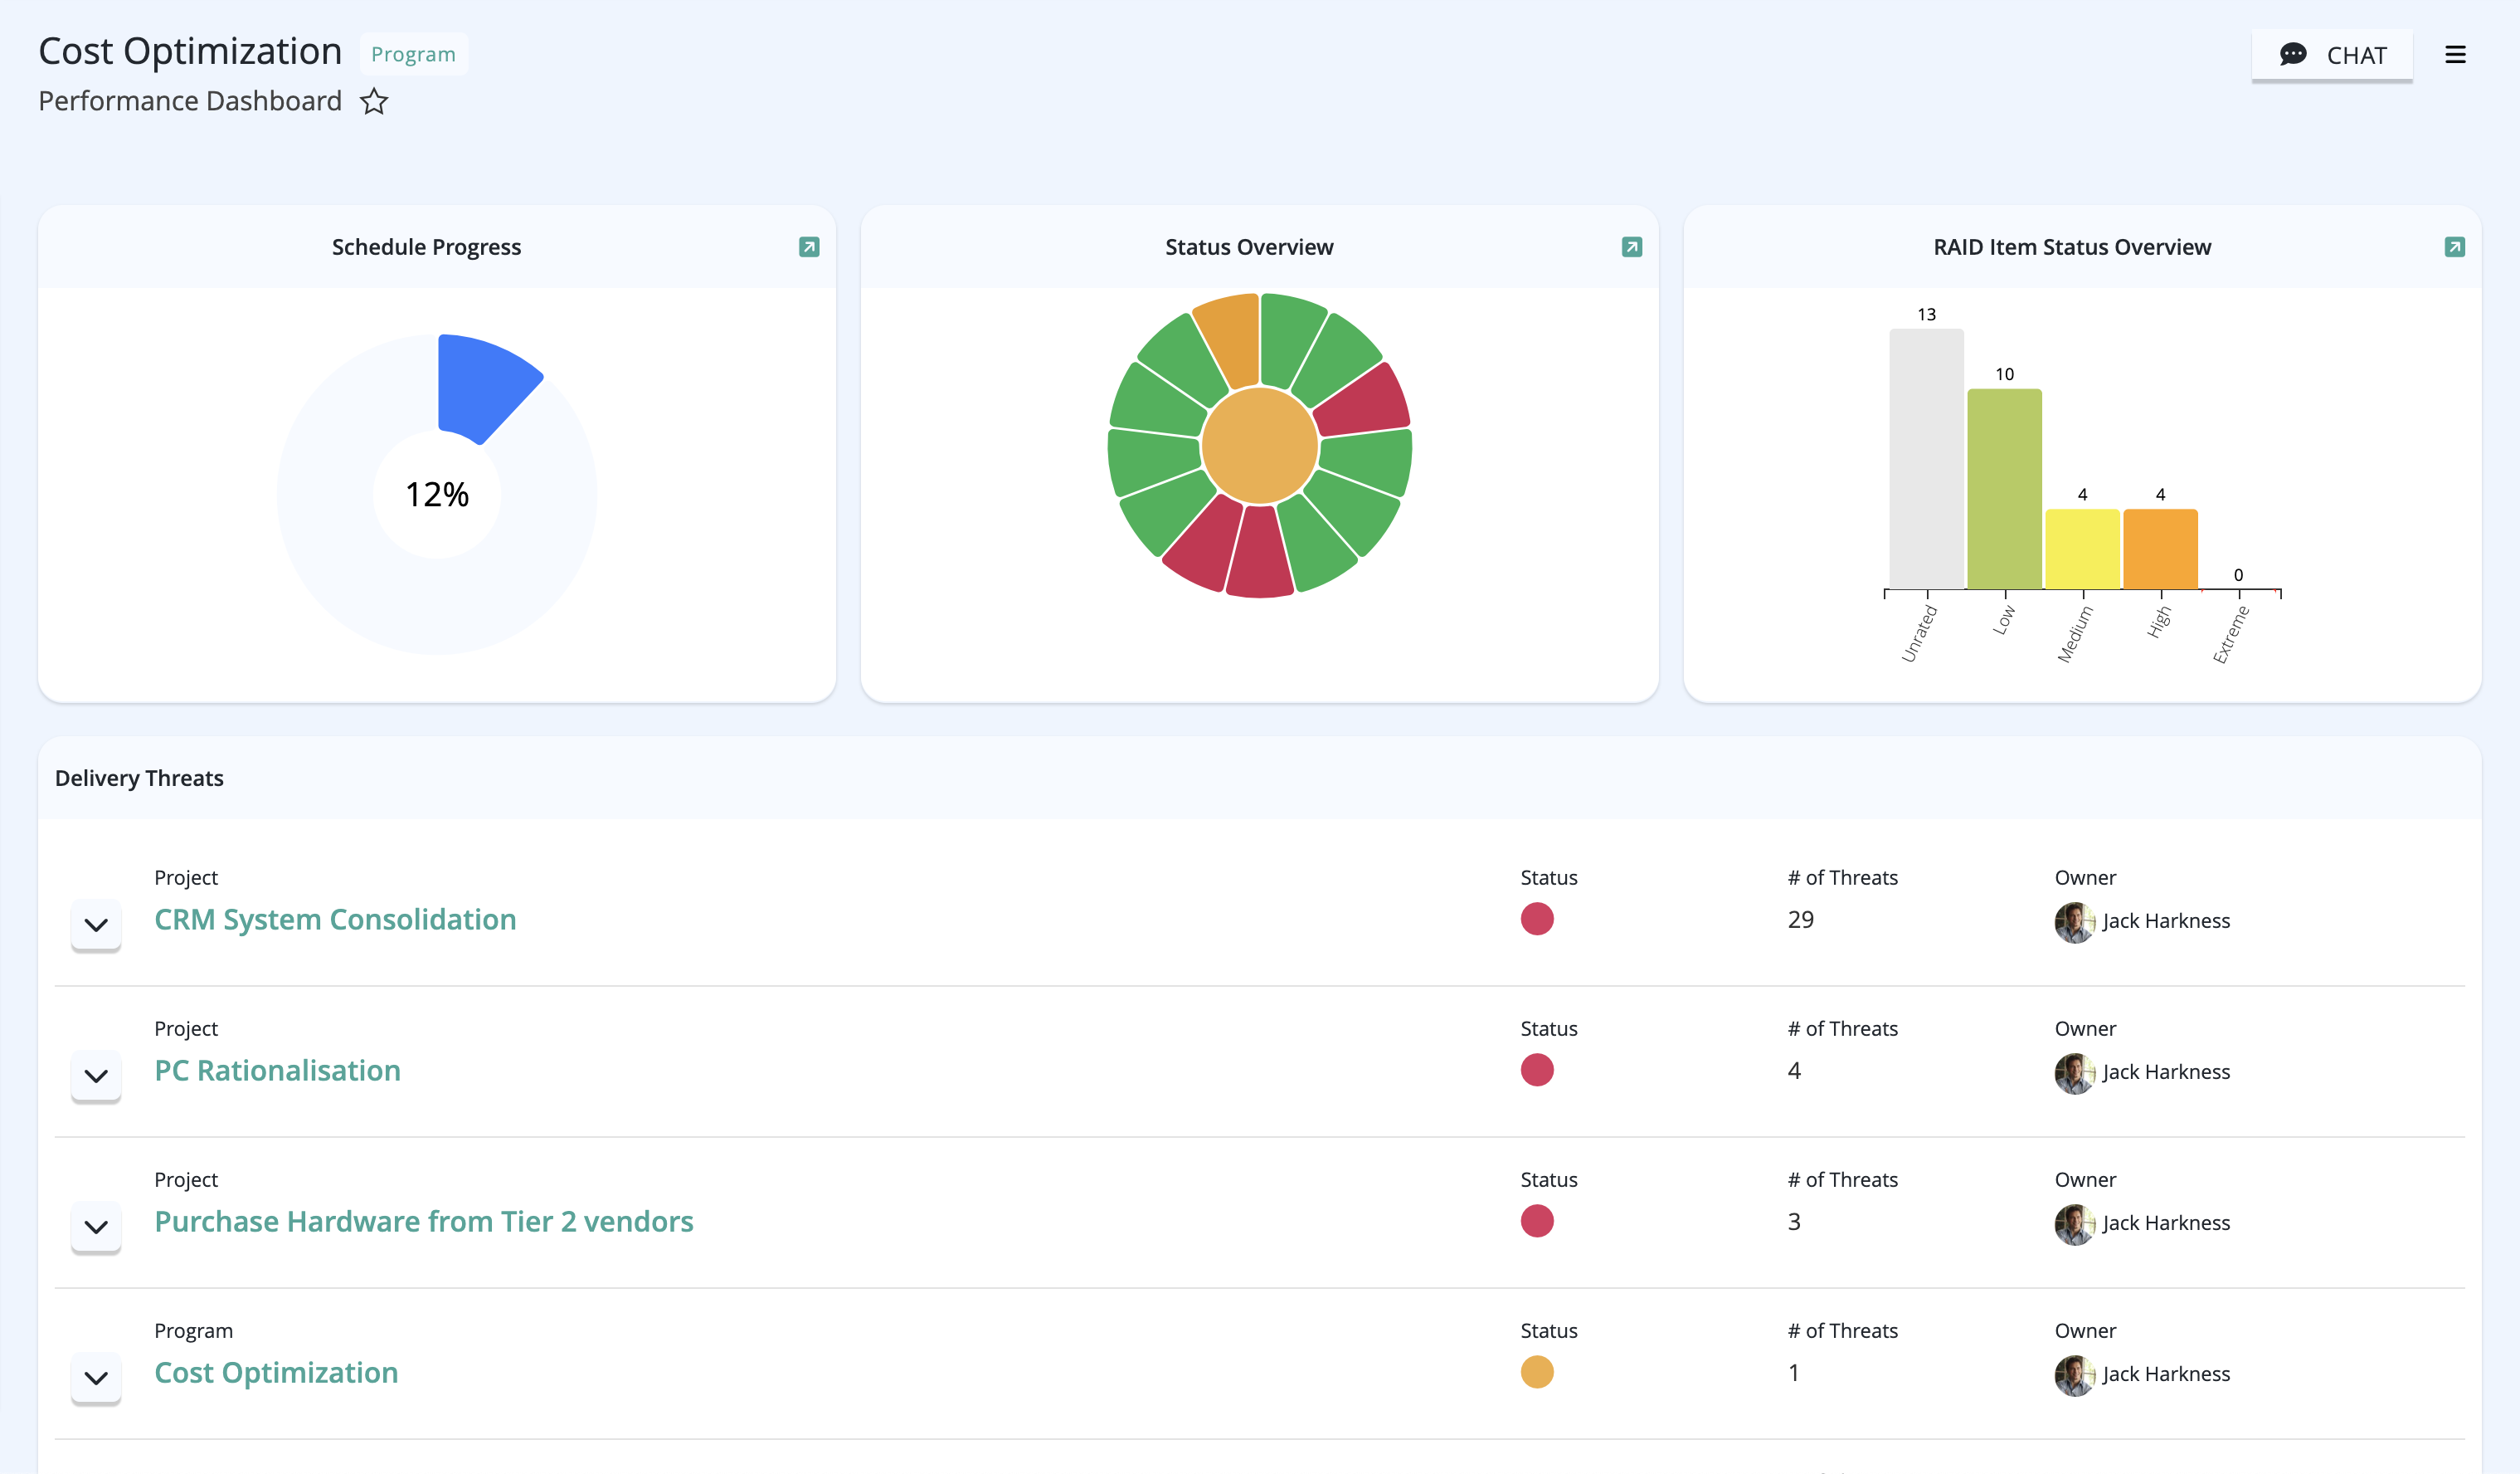Expand Schedule Progress widget via arrow icon

(x=809, y=247)
